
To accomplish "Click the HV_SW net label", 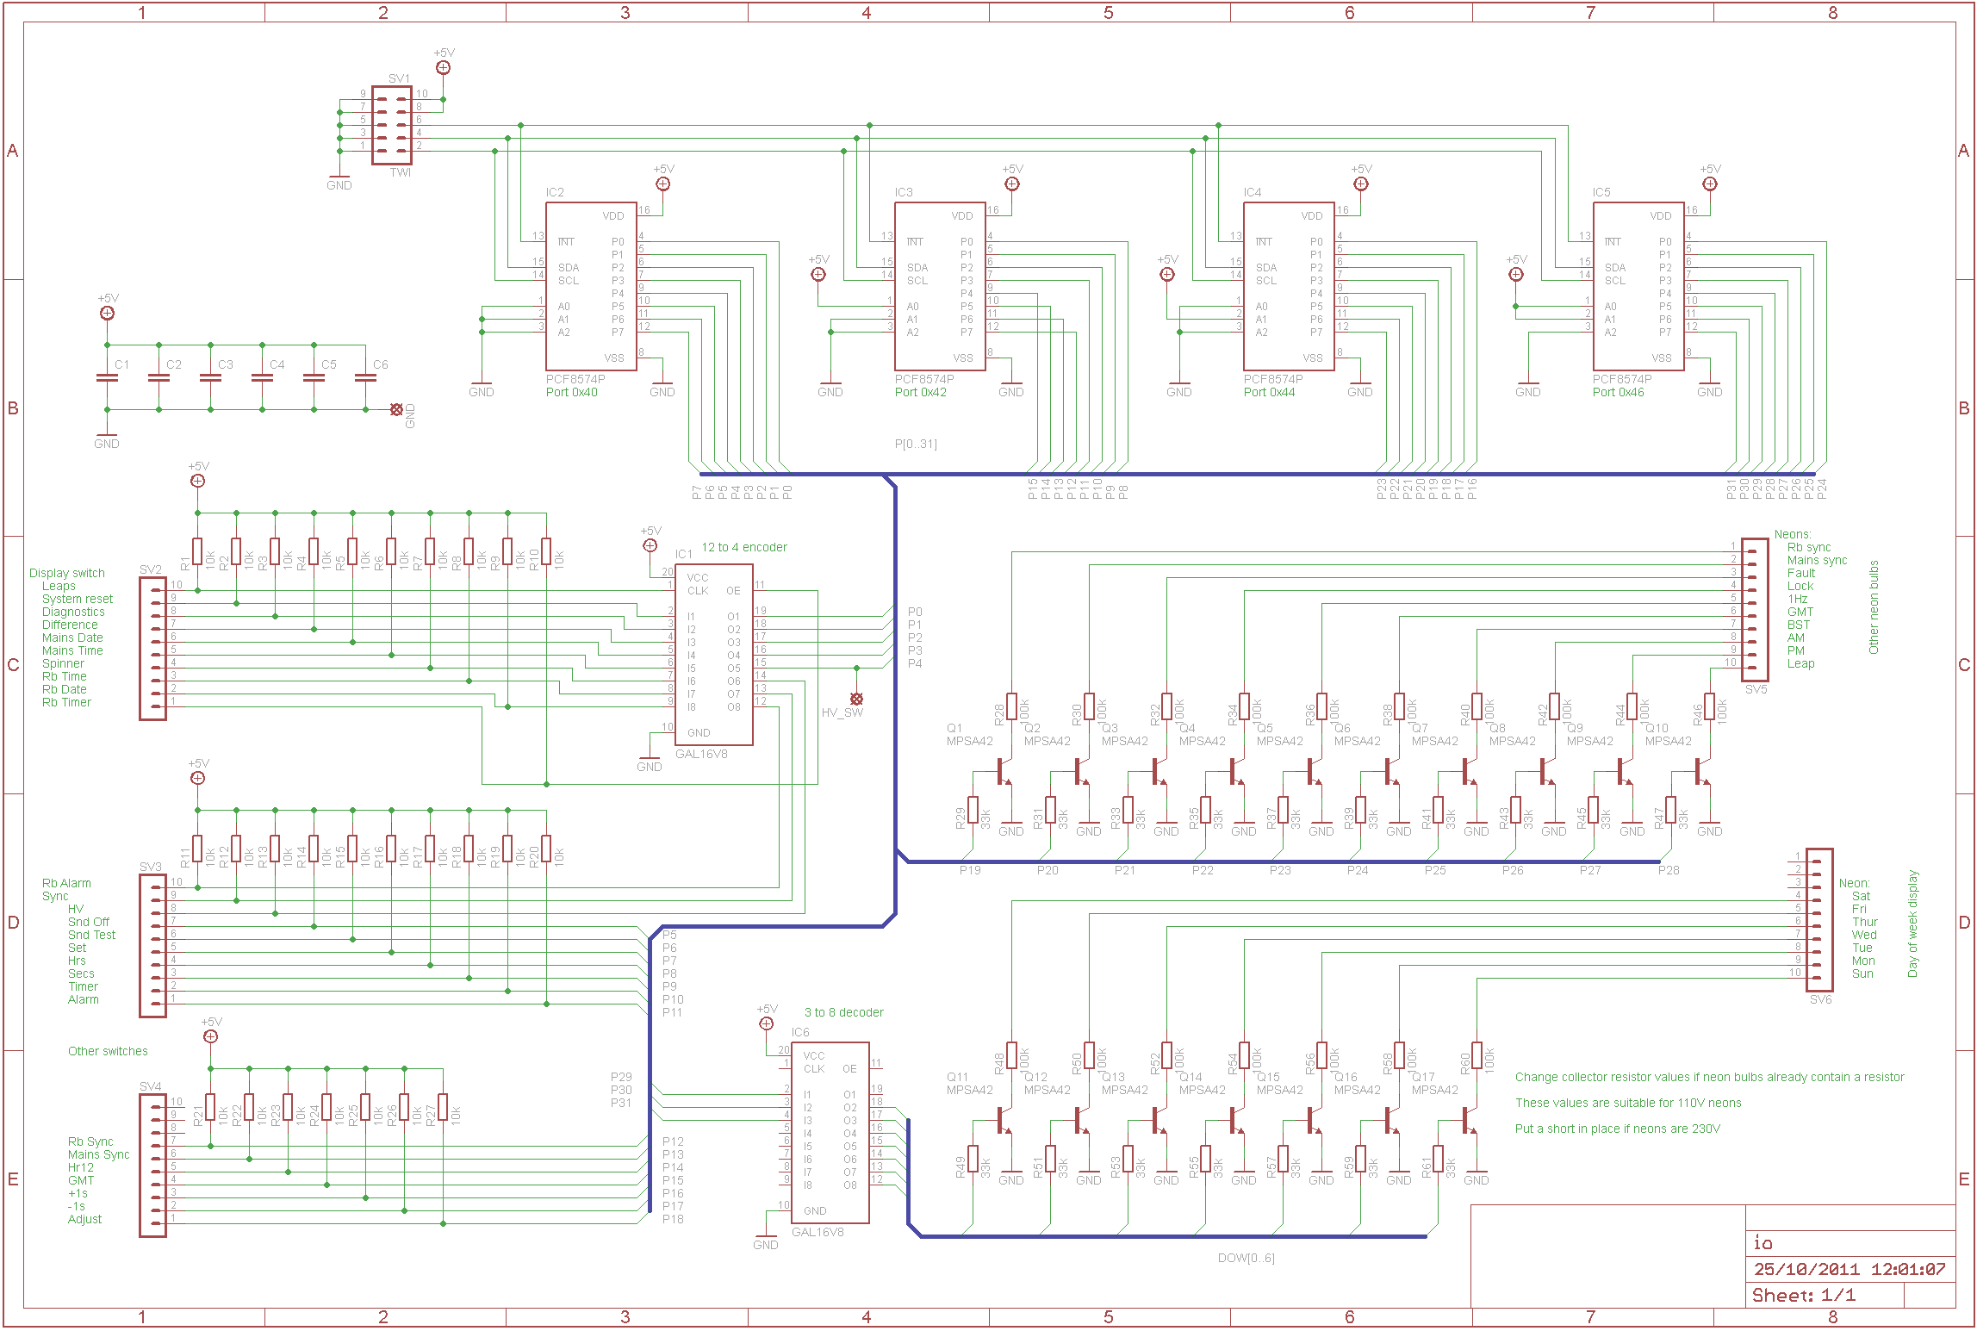I will [842, 712].
